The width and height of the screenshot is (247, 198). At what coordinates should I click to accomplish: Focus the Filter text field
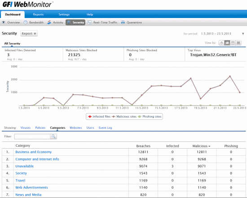tap(32, 136)
